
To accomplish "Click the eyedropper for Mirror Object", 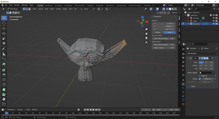I will click(x=212, y=73).
